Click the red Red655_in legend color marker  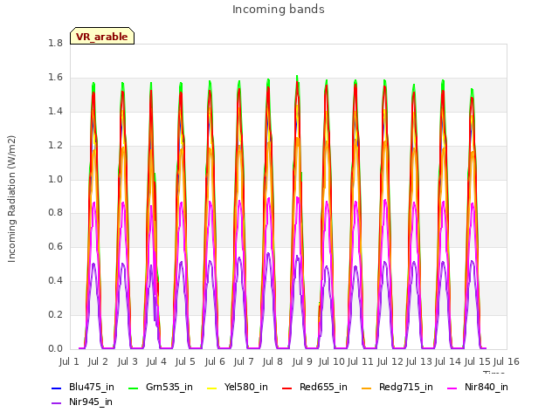click(287, 388)
